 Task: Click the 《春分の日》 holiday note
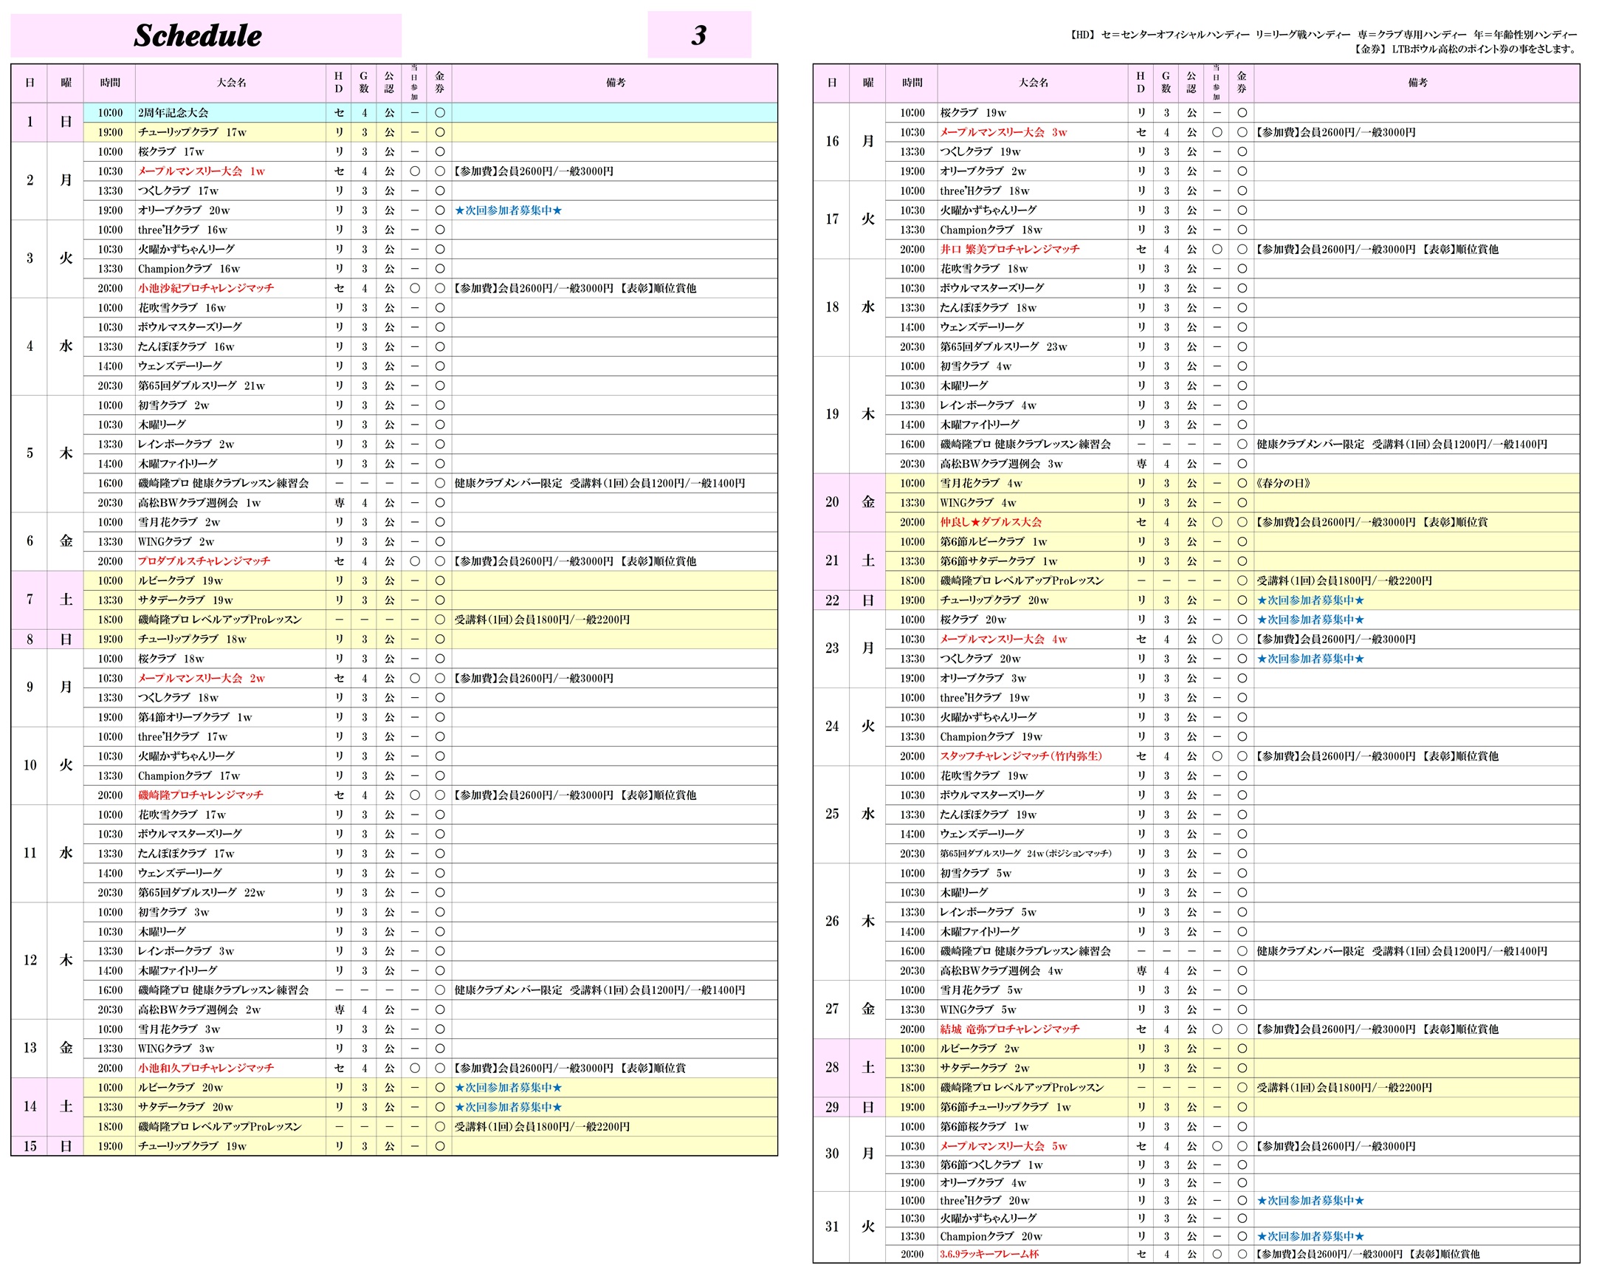click(1284, 483)
